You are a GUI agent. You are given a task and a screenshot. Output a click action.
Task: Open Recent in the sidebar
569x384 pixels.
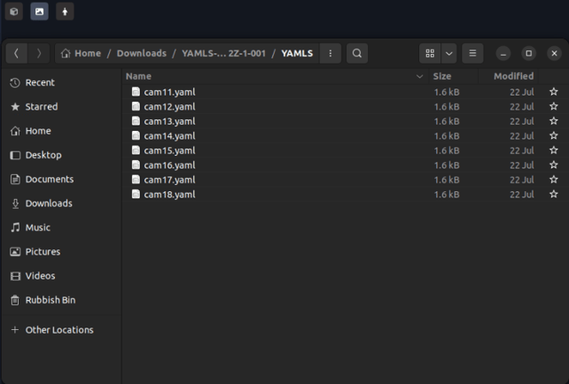coord(61,82)
